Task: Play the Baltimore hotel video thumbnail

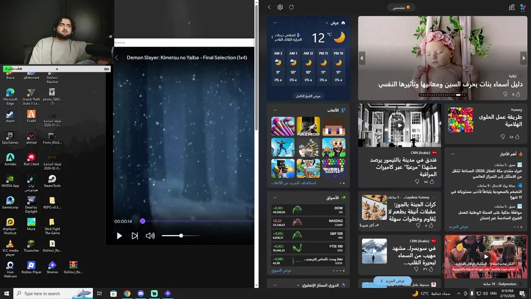Action: (399, 125)
